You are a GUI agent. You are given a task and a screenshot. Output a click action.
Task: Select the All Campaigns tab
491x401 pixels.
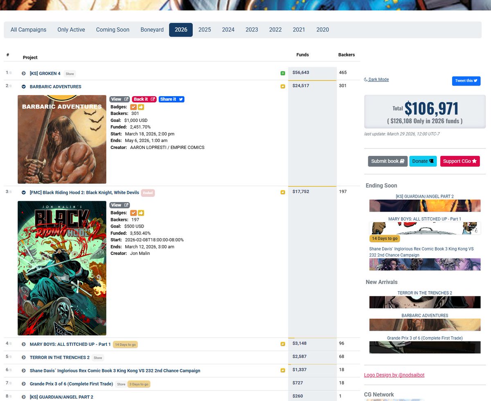[x=28, y=30]
